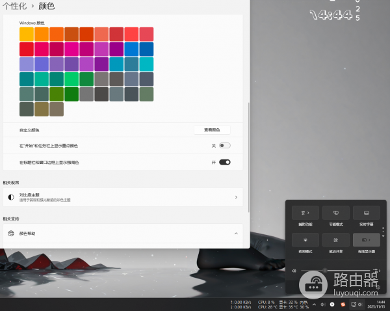Toggle accent color on Start and taskbar
Viewport: 390px width, 311px height.
[225, 146]
